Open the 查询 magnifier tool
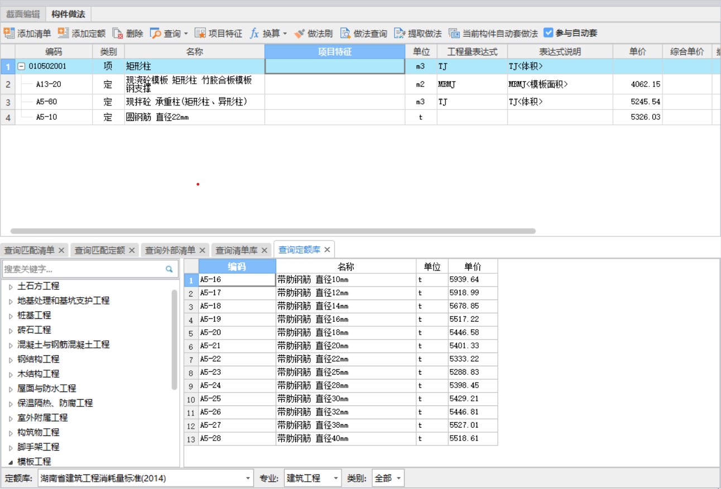Viewport: 721px width, 489px height. (155, 33)
